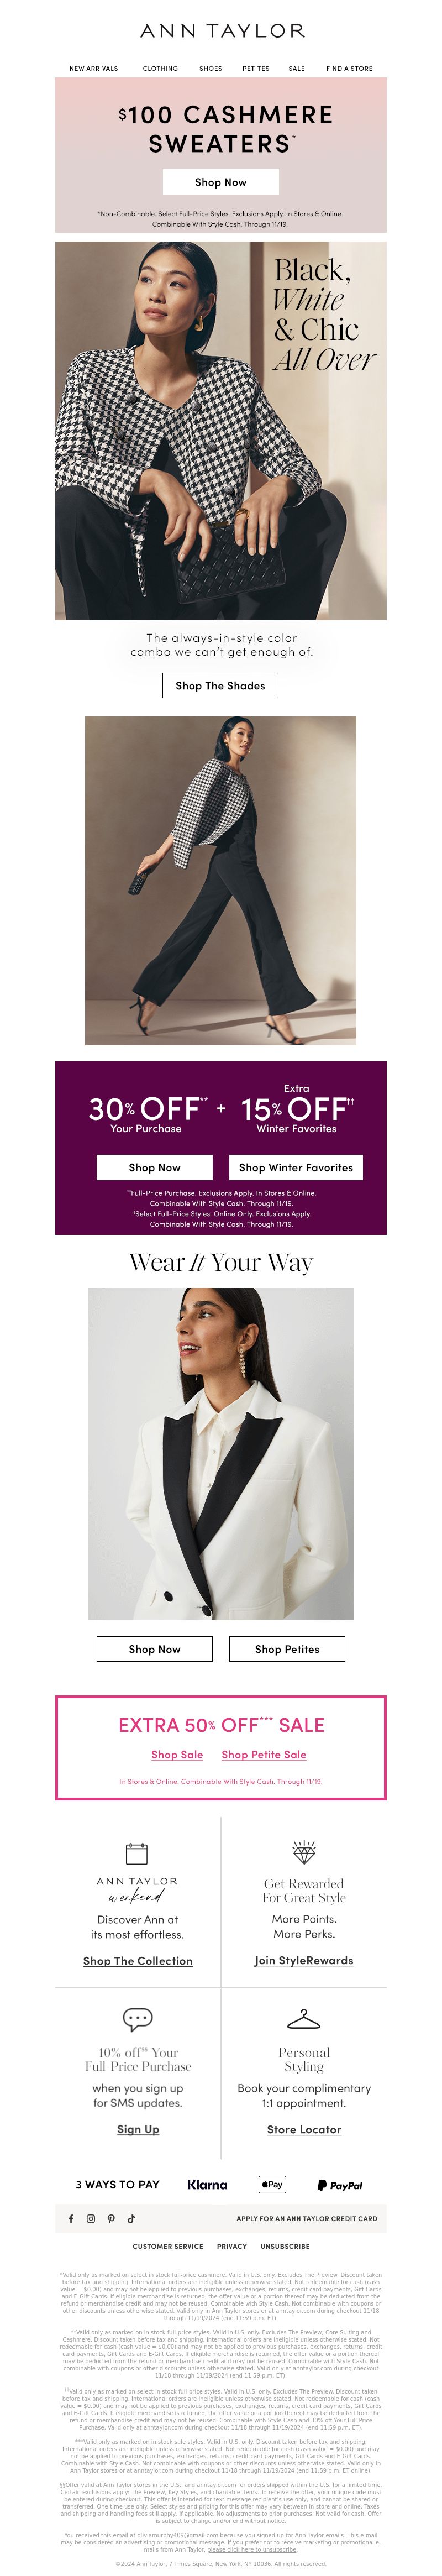Click the SMS chat bubble icon

[137, 2019]
